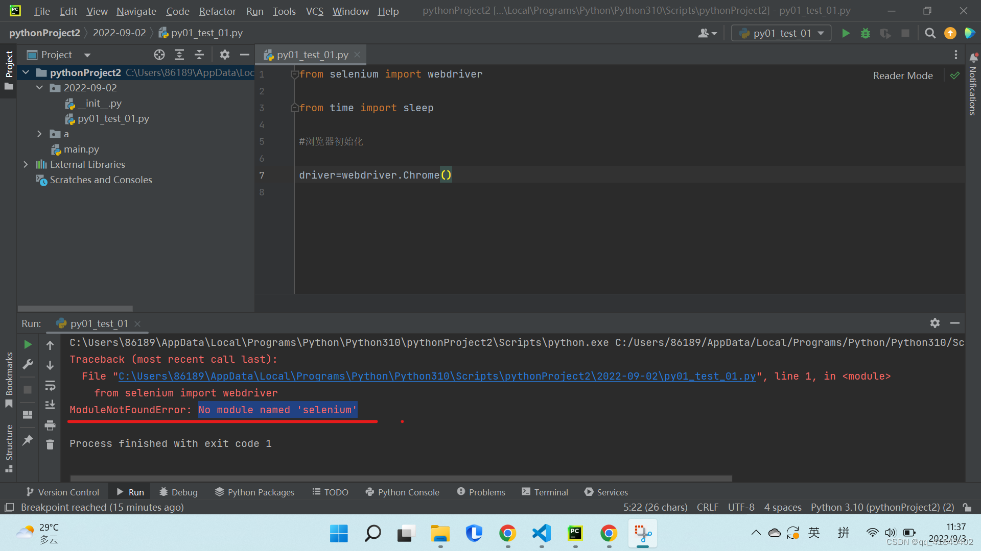This screenshot has height=551, width=981.
Task: Toggle Reader Mode in editor
Action: click(902, 76)
